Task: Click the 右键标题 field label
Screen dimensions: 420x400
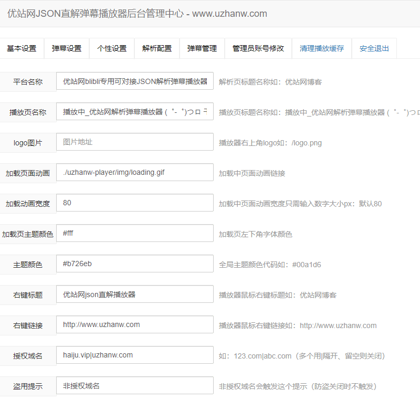Action: pos(28,296)
